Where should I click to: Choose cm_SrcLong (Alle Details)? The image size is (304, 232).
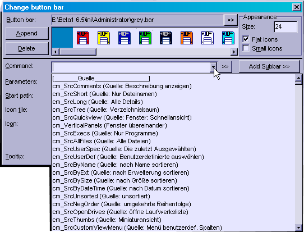coord(173,102)
